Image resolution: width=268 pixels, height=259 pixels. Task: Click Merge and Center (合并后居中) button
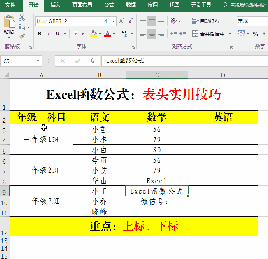210,34
